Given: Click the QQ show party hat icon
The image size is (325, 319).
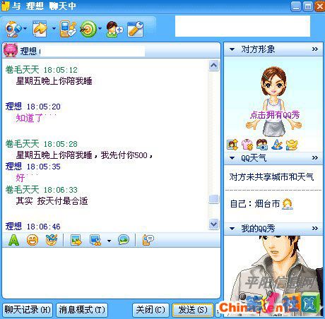Looking at the screenshot, I should (277, 145).
